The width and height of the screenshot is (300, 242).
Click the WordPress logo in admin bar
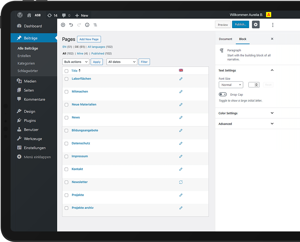point(20,15)
